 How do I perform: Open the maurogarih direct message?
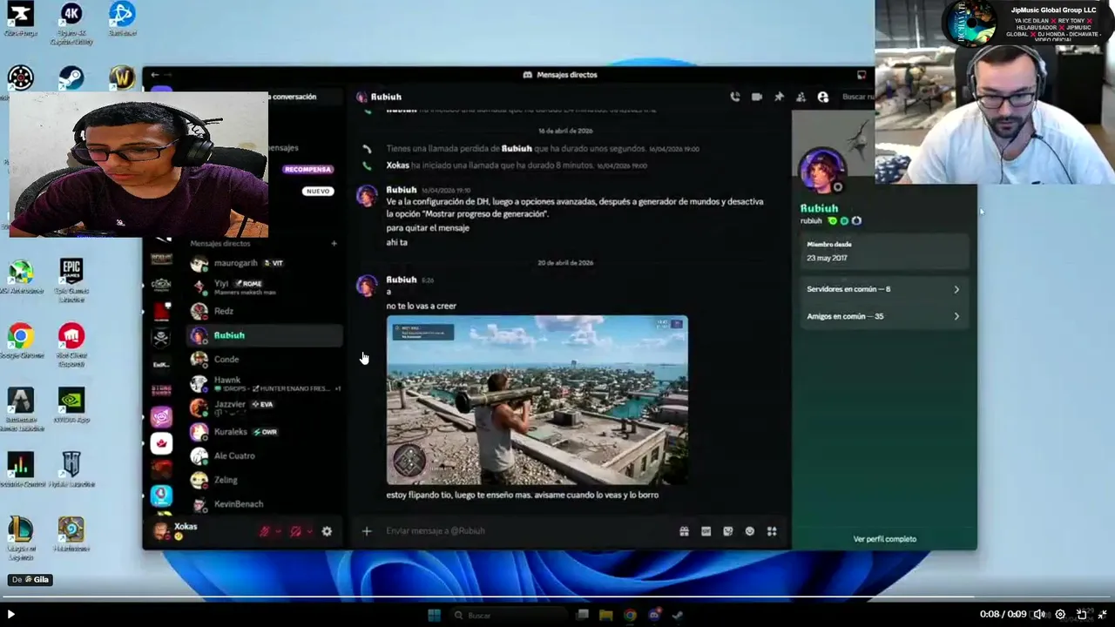point(264,263)
